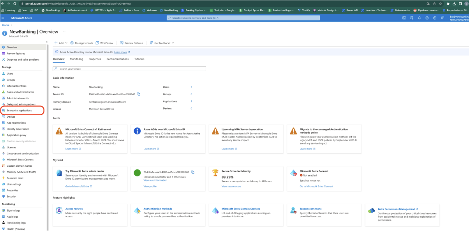The height and width of the screenshot is (236, 469).
Task: Select the Overview tab
Action: (59, 59)
